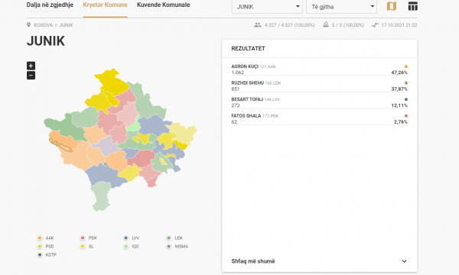The image size is (459, 275).
Task: Click red dot beside Fatos Shala
Action: coord(406,116)
